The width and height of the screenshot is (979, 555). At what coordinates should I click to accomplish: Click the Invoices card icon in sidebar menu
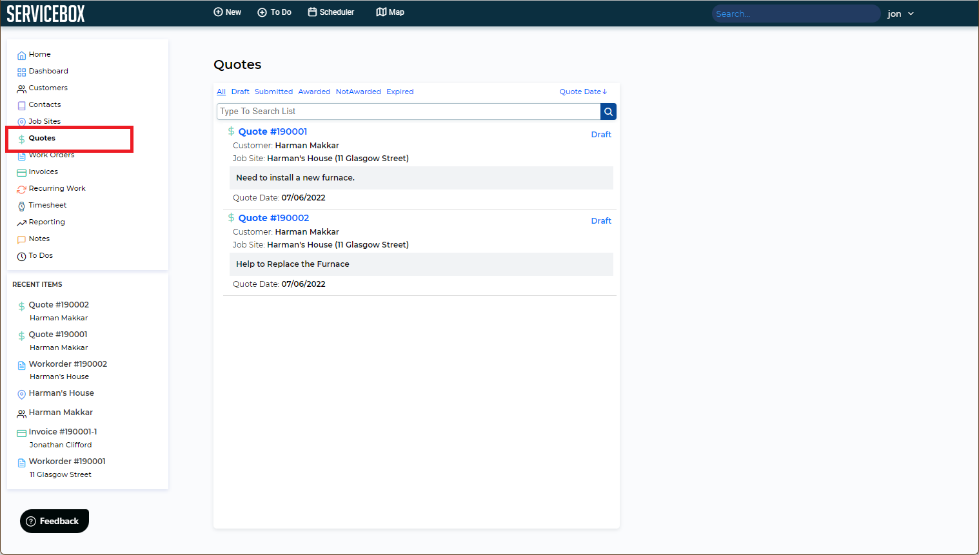21,173
